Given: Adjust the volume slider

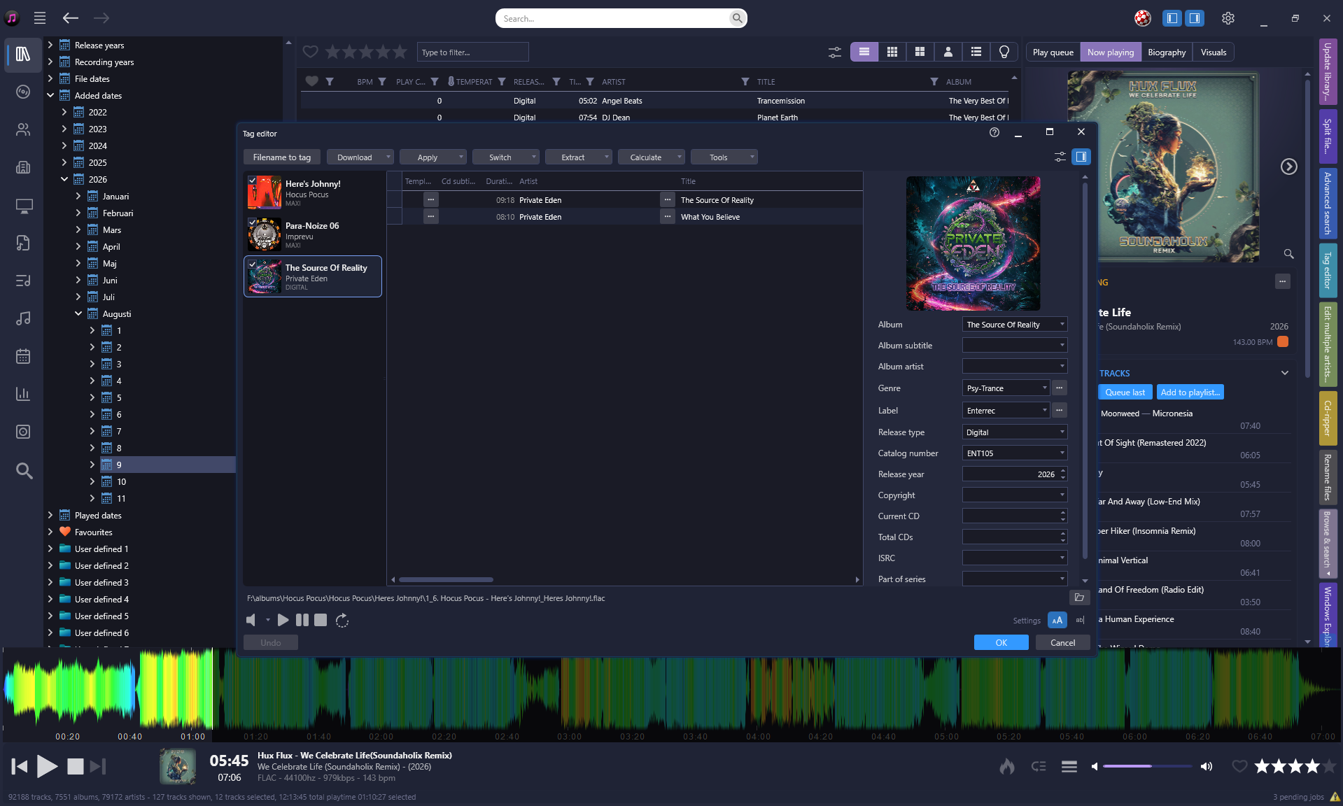Looking at the screenshot, I should click(x=1148, y=766).
